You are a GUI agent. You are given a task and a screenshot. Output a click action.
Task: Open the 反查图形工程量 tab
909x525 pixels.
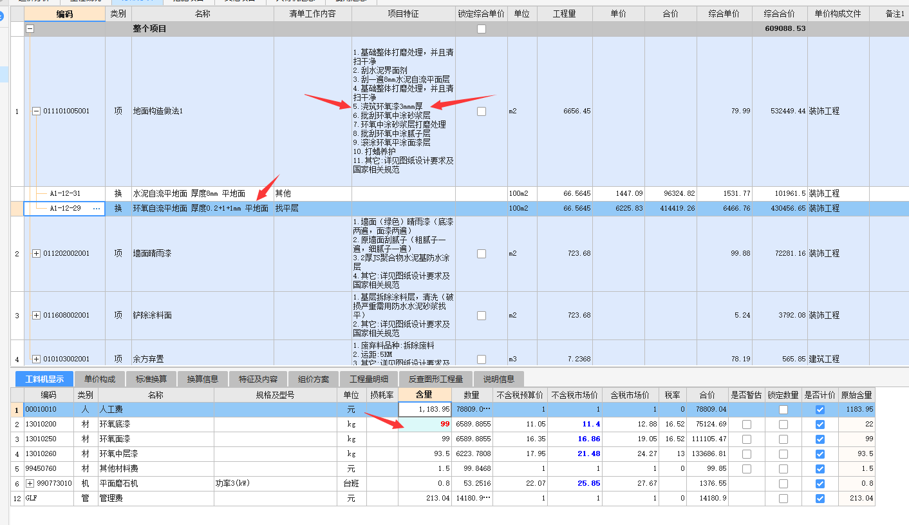pyautogui.click(x=436, y=379)
